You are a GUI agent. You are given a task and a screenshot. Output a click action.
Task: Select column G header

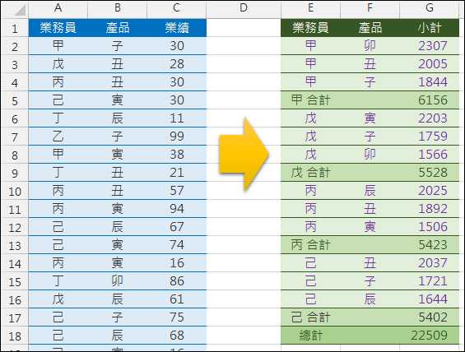click(x=429, y=10)
